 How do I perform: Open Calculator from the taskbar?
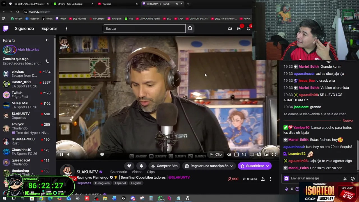click(151, 198)
